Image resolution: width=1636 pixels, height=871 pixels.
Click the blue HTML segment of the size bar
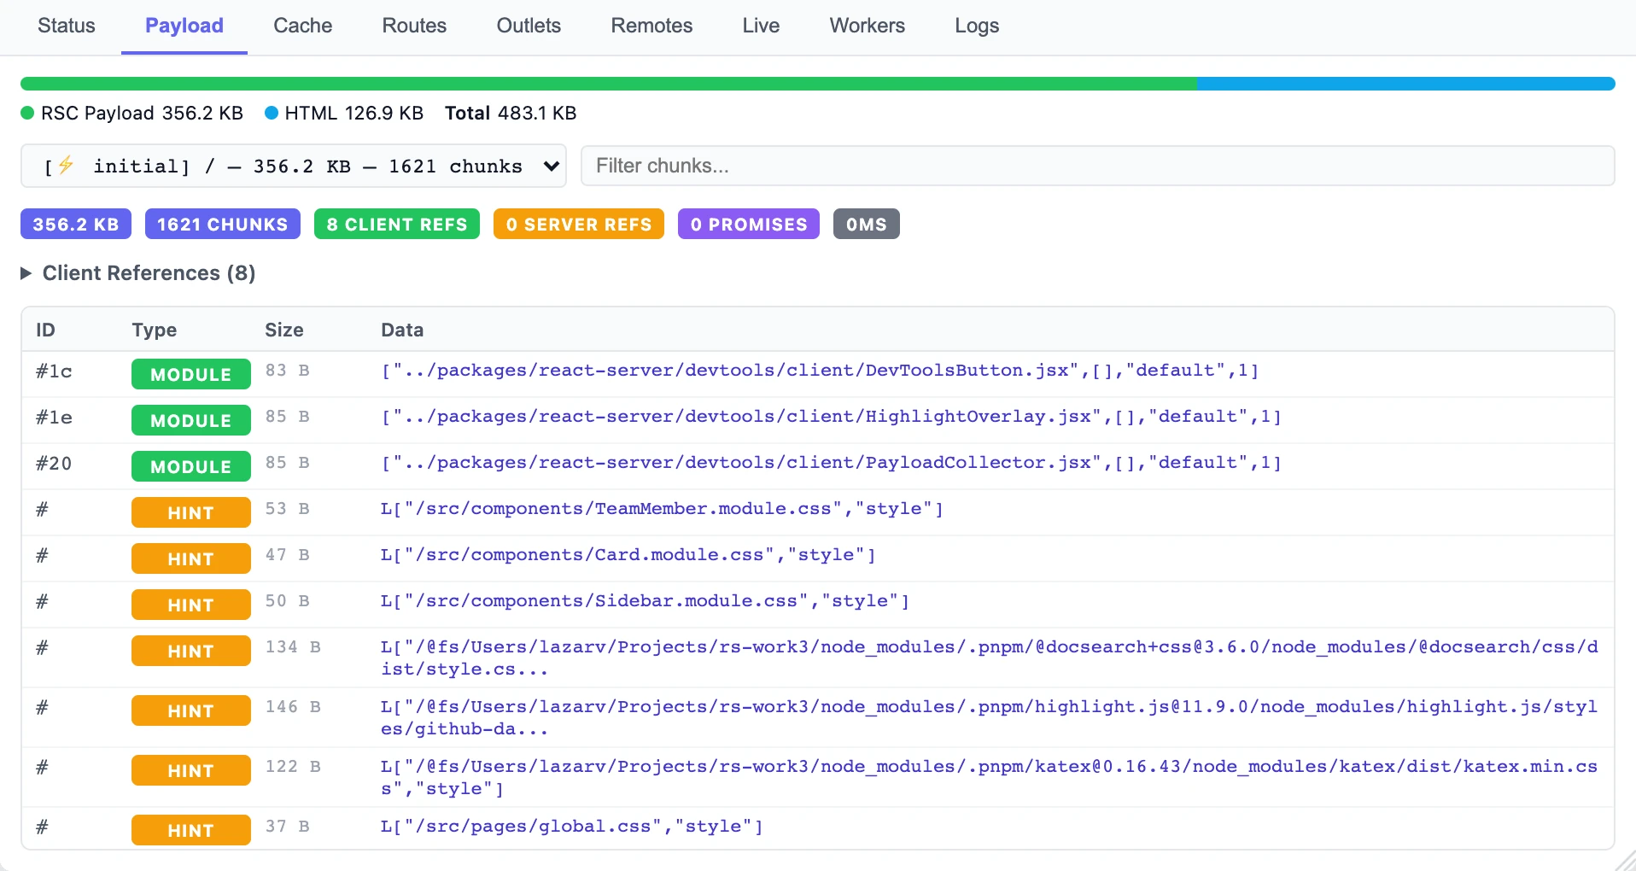[x=1405, y=84]
